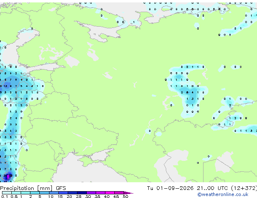Pick the 10–15 mm legend color swatch
The image size is (257, 198).
point(54,193)
